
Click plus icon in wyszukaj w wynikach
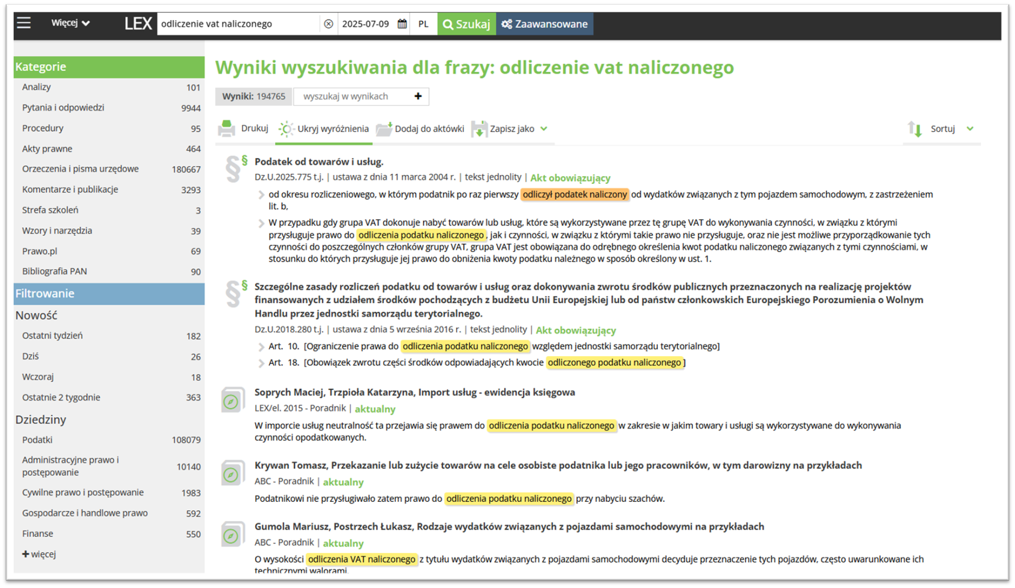coord(418,96)
